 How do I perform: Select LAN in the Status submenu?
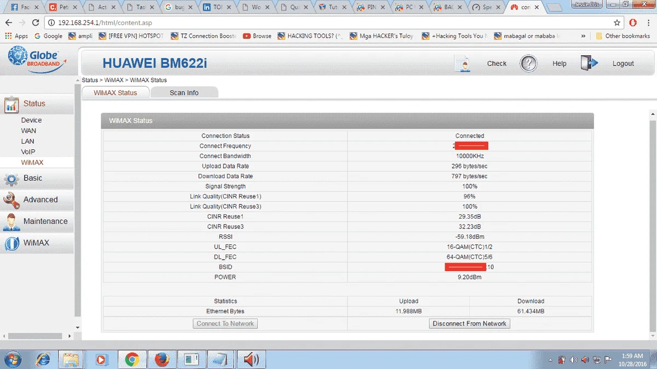pos(27,141)
